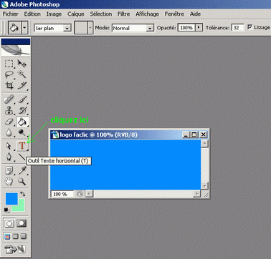
Task: Open the Opacité slider arrow
Action: click(199, 28)
